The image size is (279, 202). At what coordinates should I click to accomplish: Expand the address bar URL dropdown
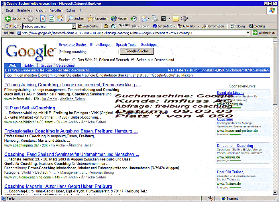pyautogui.click(x=248, y=33)
